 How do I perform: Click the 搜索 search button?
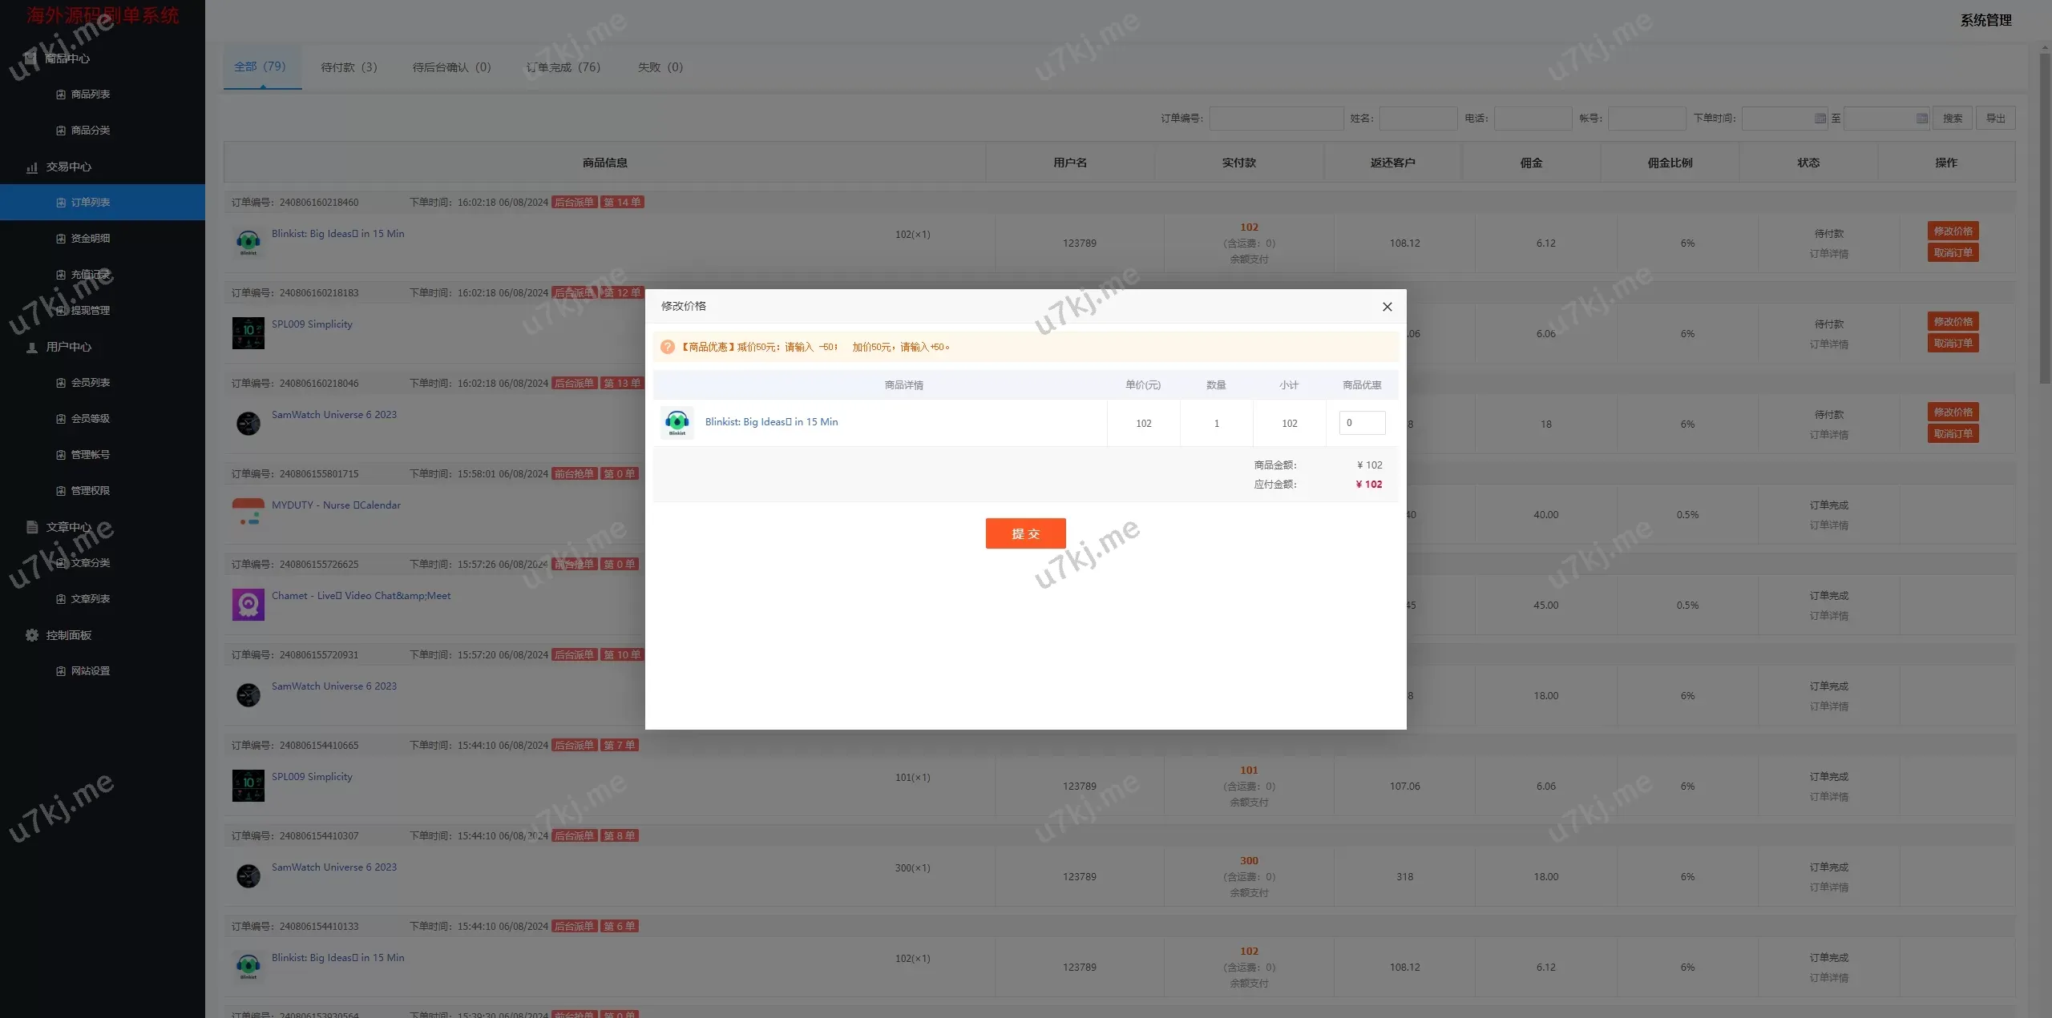click(1952, 119)
